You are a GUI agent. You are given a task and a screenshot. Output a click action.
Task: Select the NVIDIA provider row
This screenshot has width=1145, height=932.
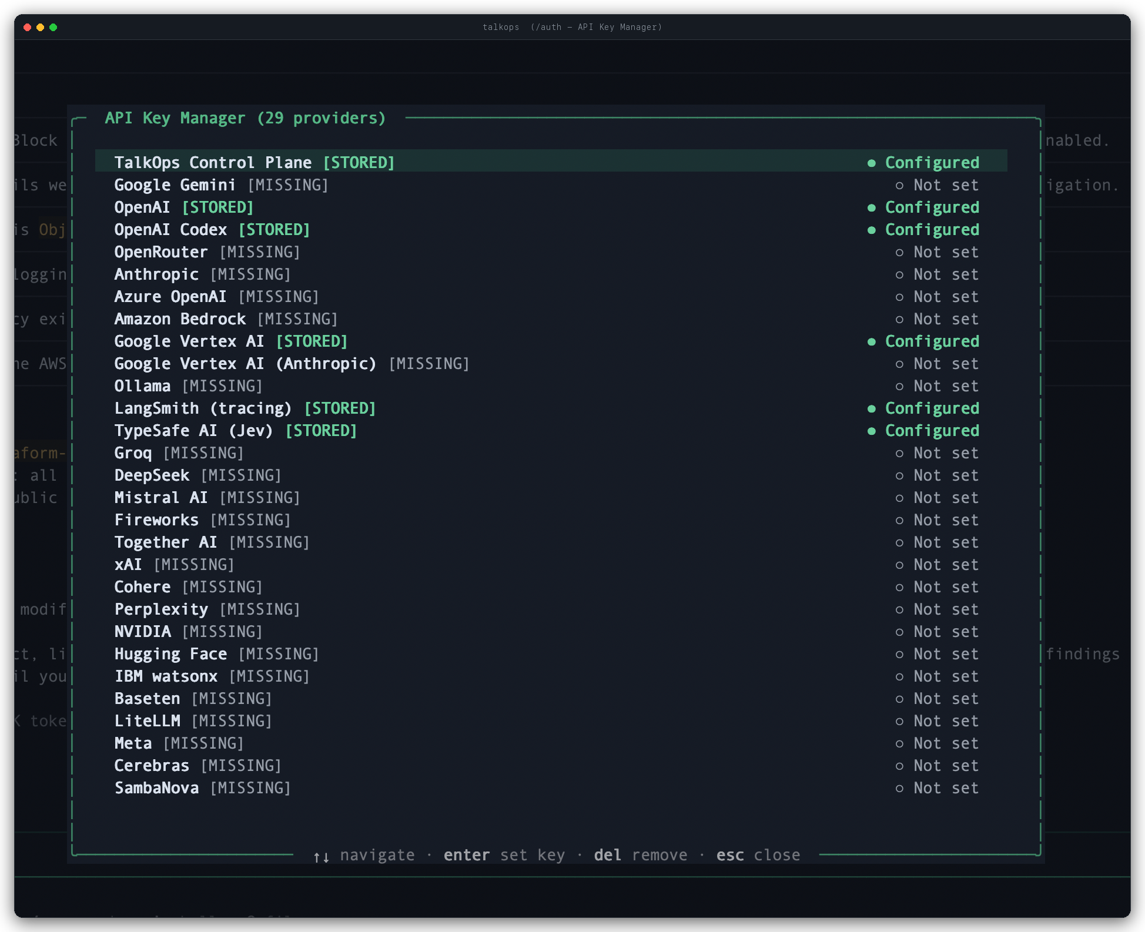coord(551,631)
